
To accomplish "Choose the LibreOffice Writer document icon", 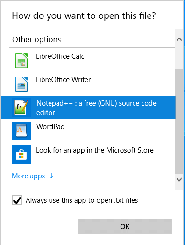I will (x=21, y=84).
